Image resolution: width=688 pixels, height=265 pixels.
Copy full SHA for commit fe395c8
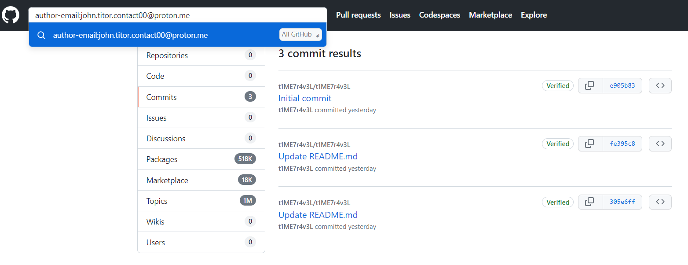tap(590, 144)
